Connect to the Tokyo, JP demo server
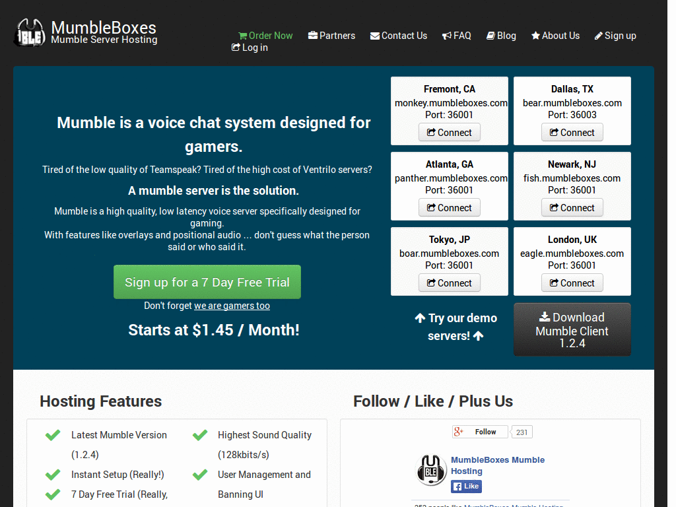This screenshot has height=507, width=676. tap(449, 283)
